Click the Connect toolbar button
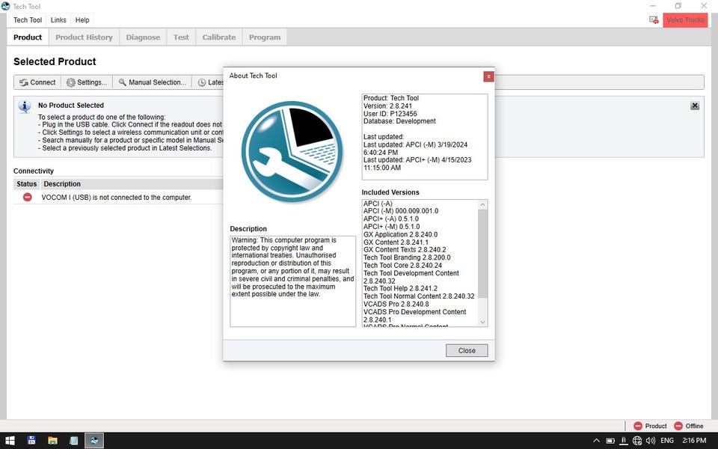Screen dimensions: 718x449 37,82
